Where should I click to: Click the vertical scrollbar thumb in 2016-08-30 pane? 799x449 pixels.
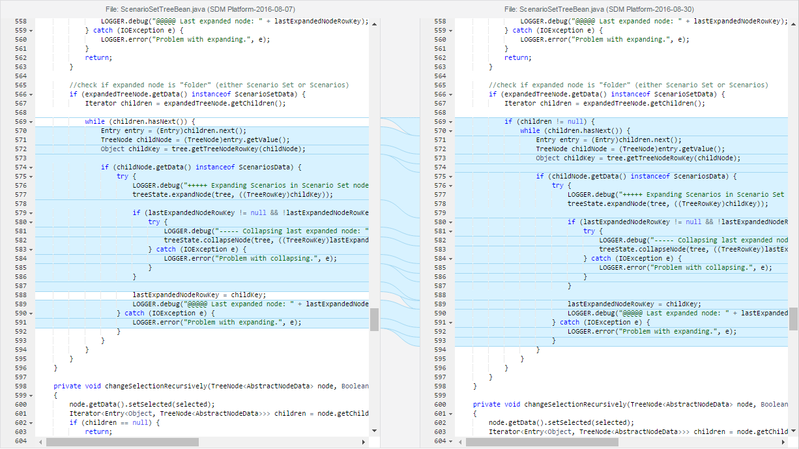click(x=793, y=319)
